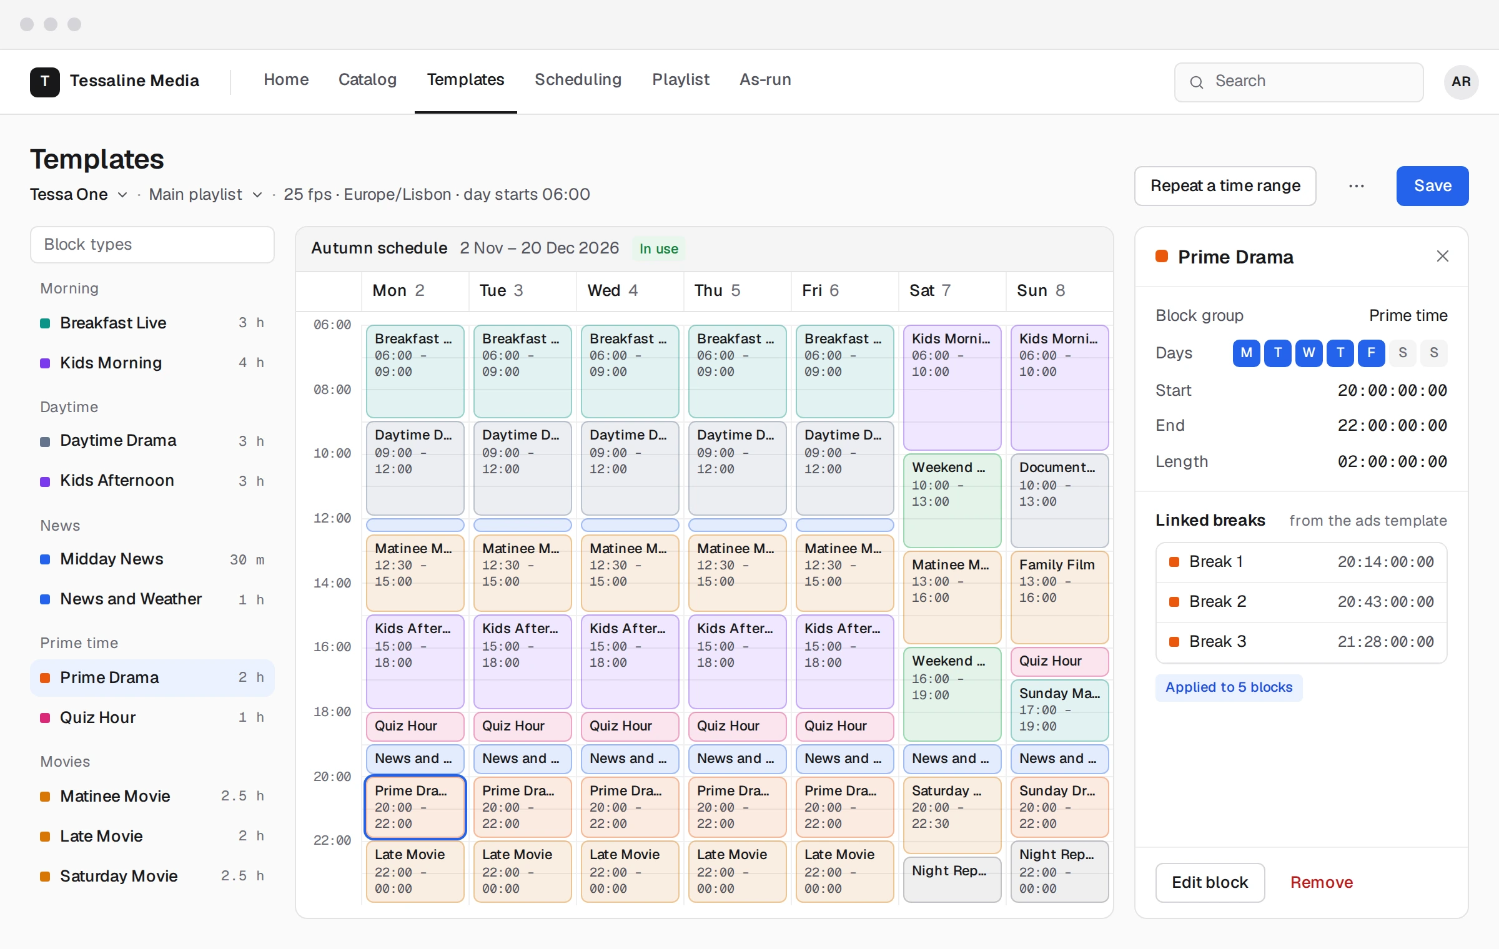Screen dimensions: 1499x949
Task: Open the three-dots more options menu
Action: [1356, 186]
